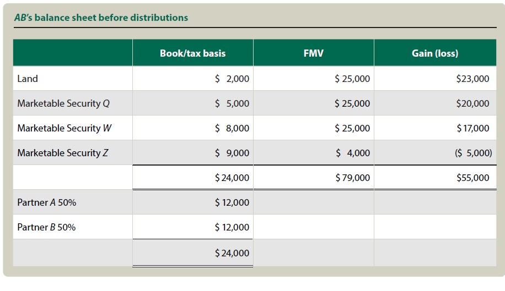
Task: Click the title "AB's balance sheet before distributions"
Action: coord(101,18)
